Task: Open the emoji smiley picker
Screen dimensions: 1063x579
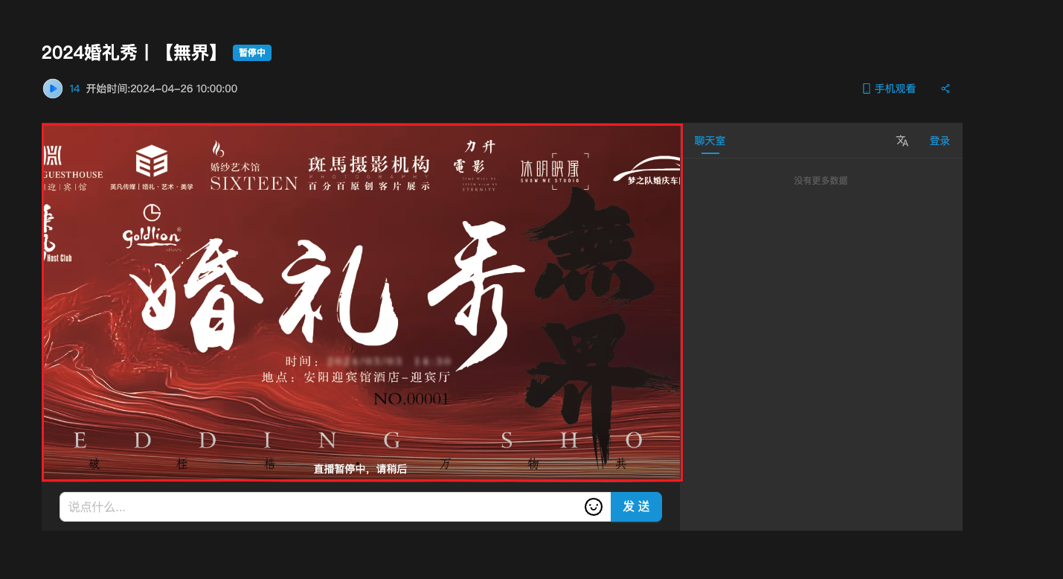Action: point(593,507)
